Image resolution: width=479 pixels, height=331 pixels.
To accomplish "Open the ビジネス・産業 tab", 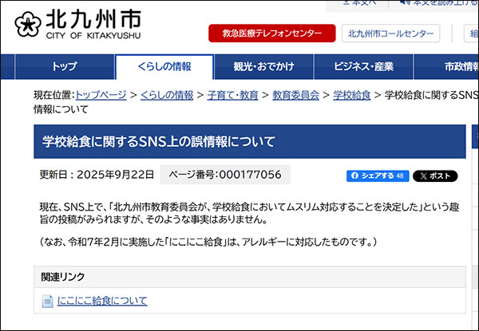I will point(363,66).
